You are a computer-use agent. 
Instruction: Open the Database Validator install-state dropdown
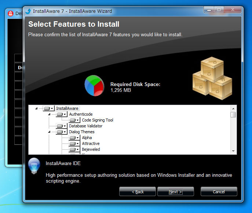click(61, 126)
